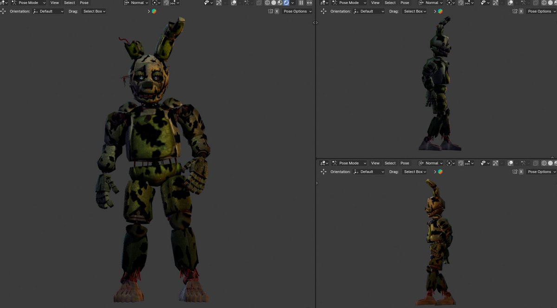Image resolution: width=557 pixels, height=308 pixels.
Task: Click the move tool icon in the left viewport tool settings
Action: pyautogui.click(x=3, y=11)
